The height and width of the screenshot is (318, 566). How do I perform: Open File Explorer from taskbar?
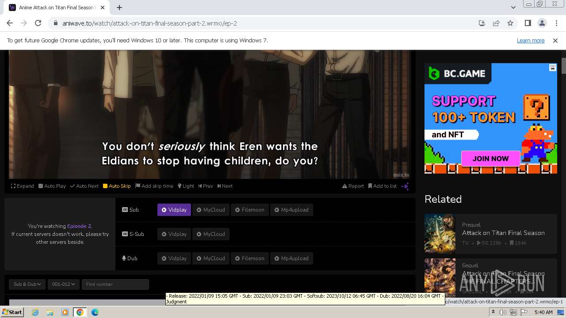(x=50, y=312)
